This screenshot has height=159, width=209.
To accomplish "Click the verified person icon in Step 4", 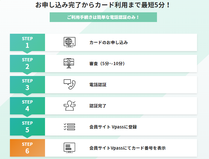I will click(70, 106).
